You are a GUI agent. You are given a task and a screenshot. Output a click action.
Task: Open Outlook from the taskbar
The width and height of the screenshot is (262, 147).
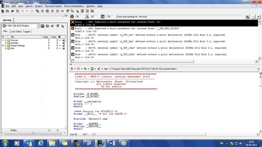coord(29,143)
